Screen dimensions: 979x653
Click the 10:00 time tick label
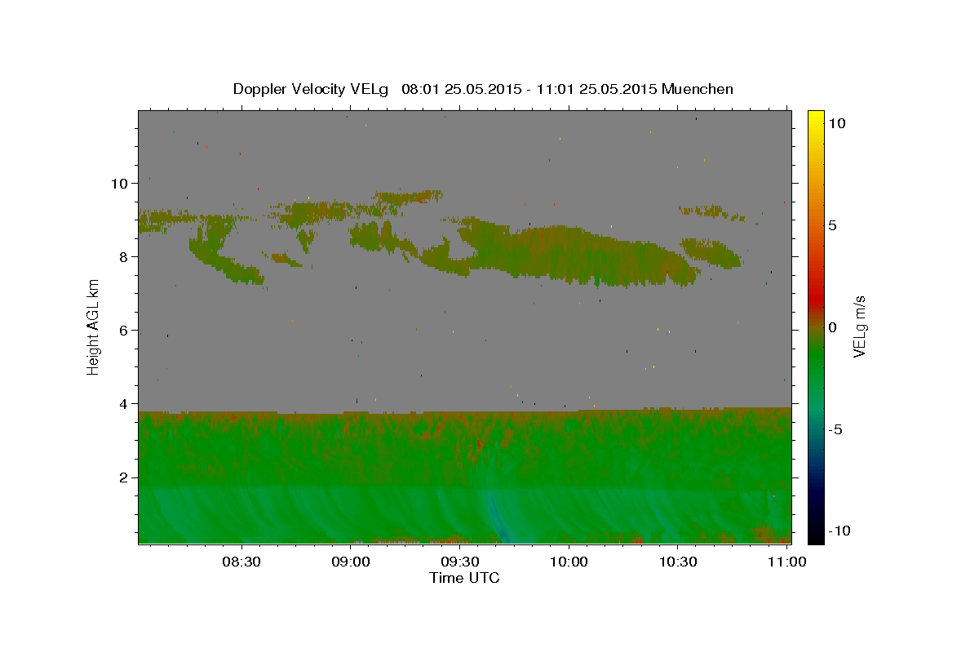coord(569,562)
